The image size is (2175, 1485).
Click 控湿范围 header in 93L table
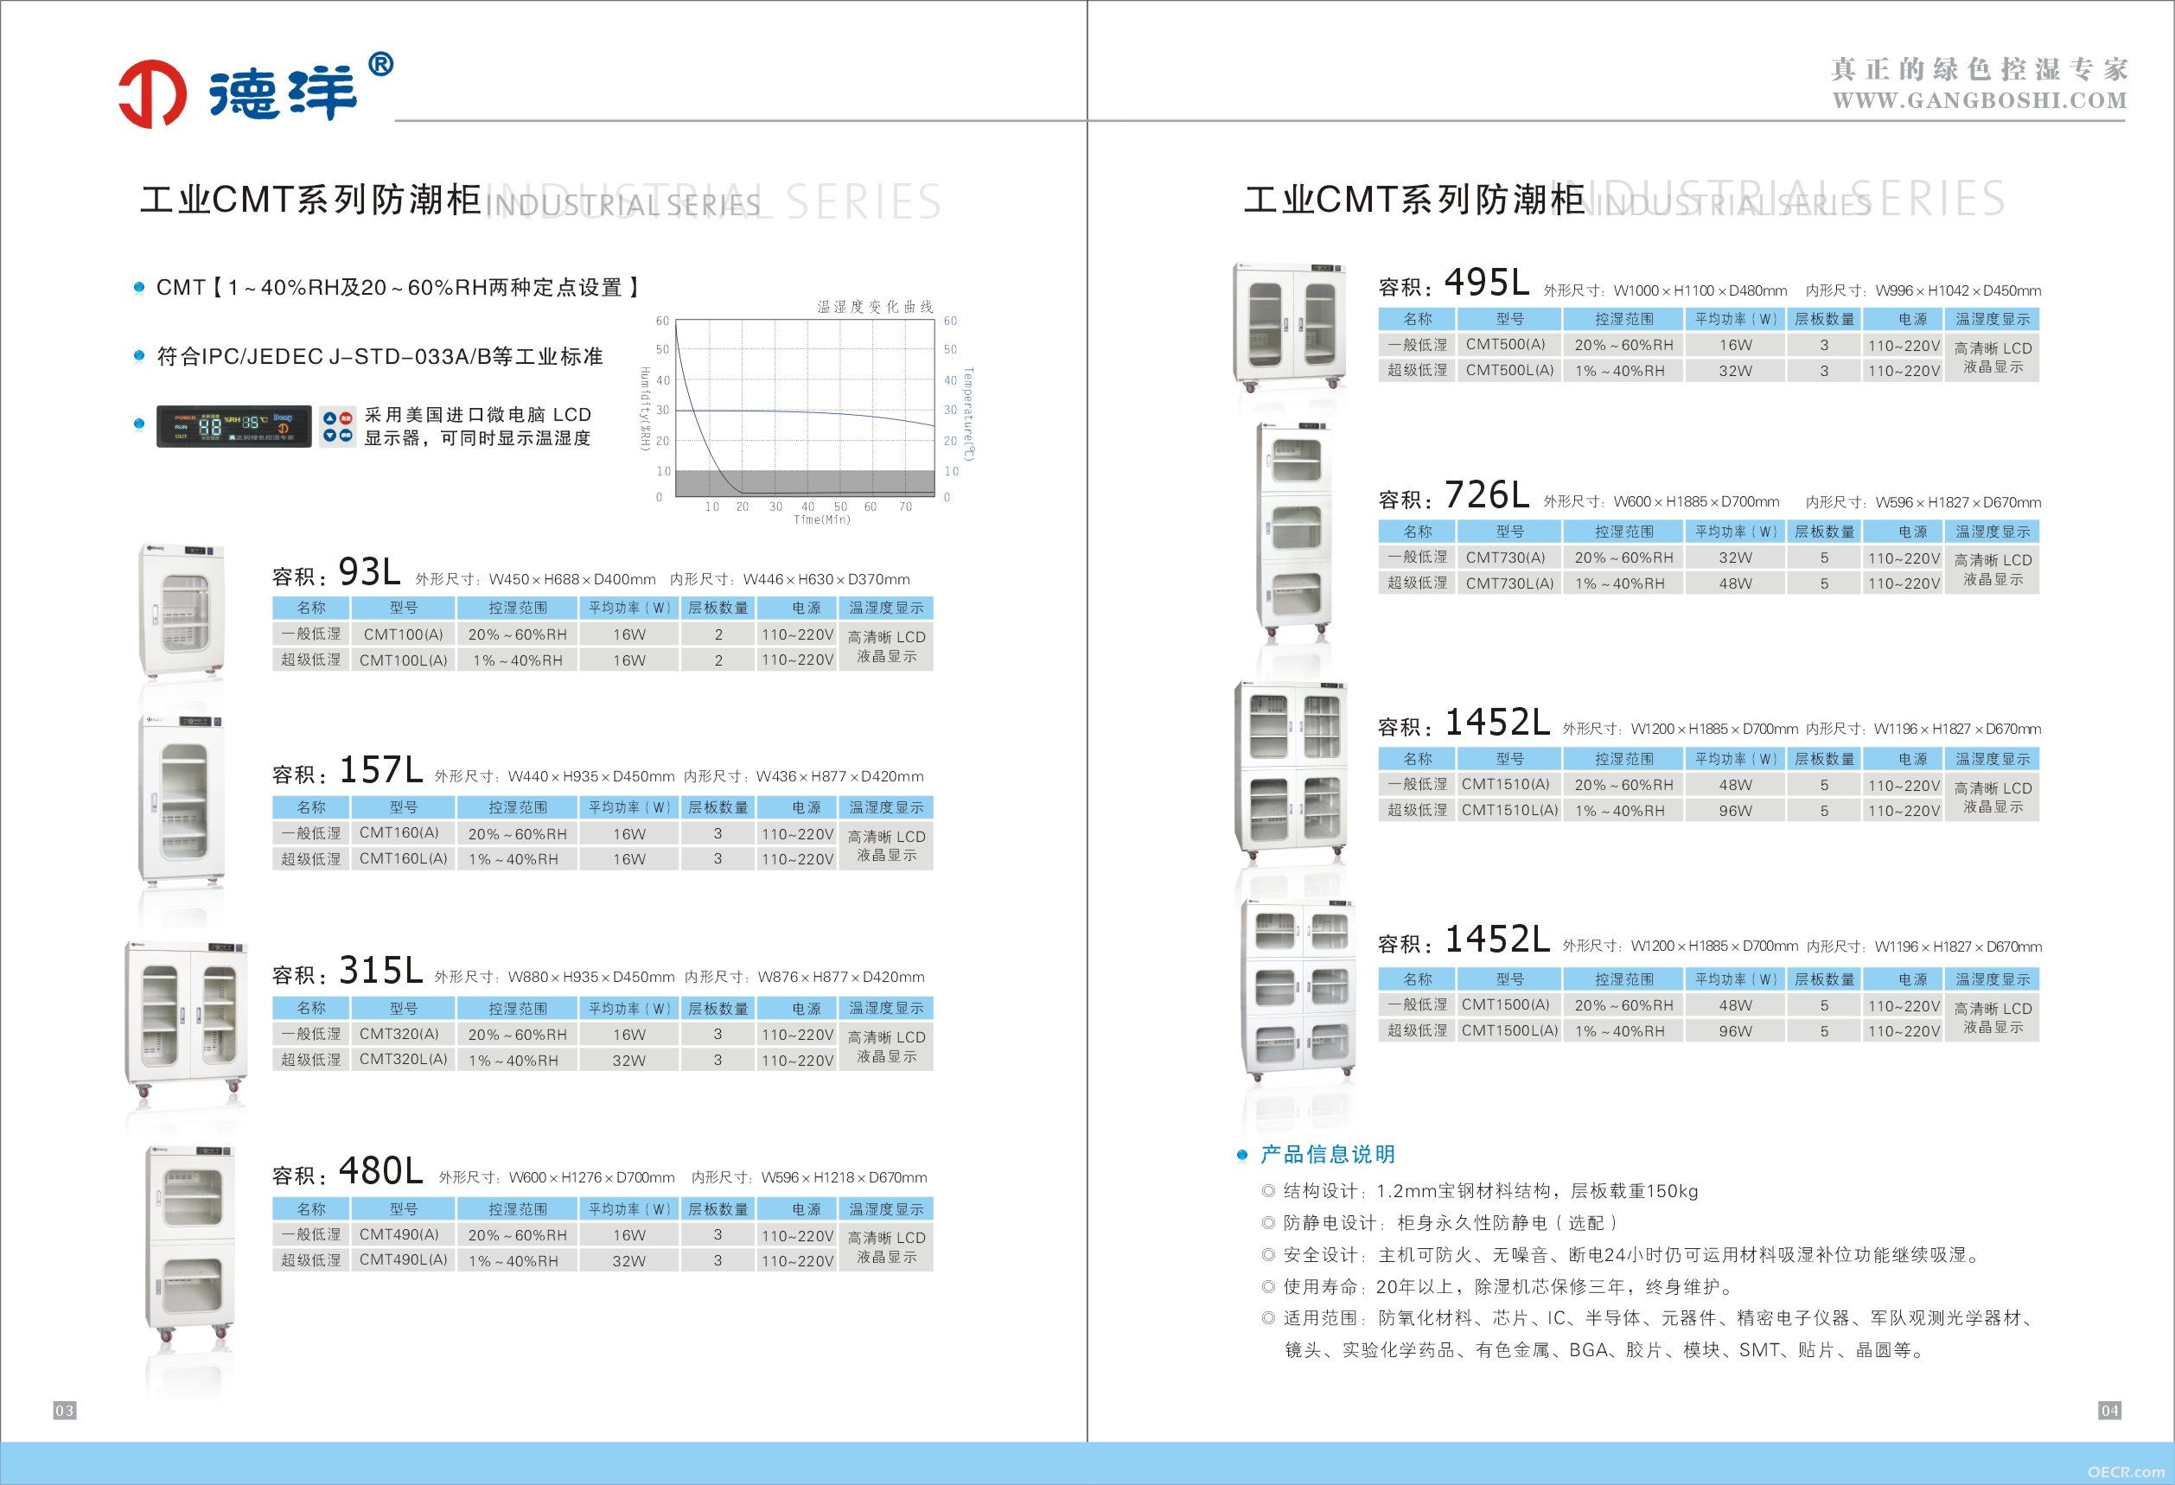pyautogui.click(x=518, y=609)
